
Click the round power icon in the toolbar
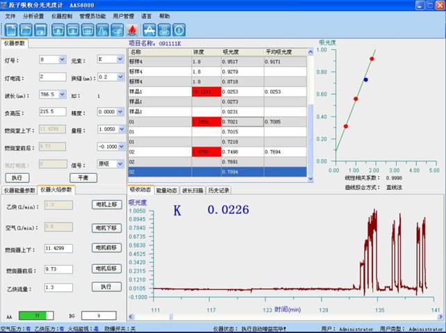point(179,30)
